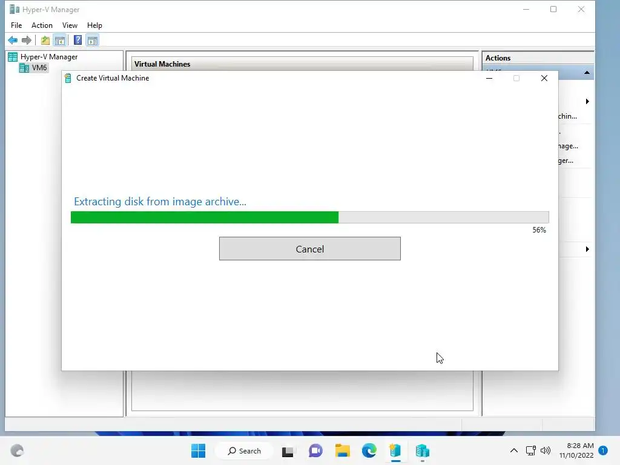Open the Windows Start menu
The width and height of the screenshot is (620, 465).
point(198,450)
